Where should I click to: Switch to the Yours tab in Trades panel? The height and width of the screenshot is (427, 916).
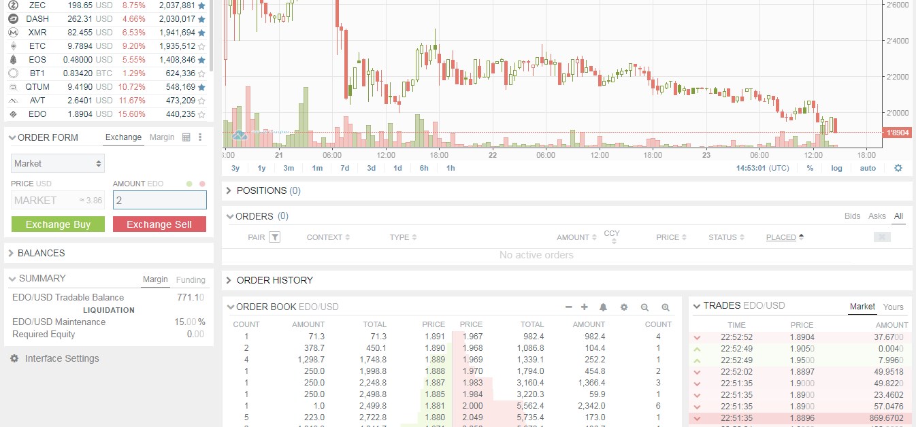pos(894,307)
